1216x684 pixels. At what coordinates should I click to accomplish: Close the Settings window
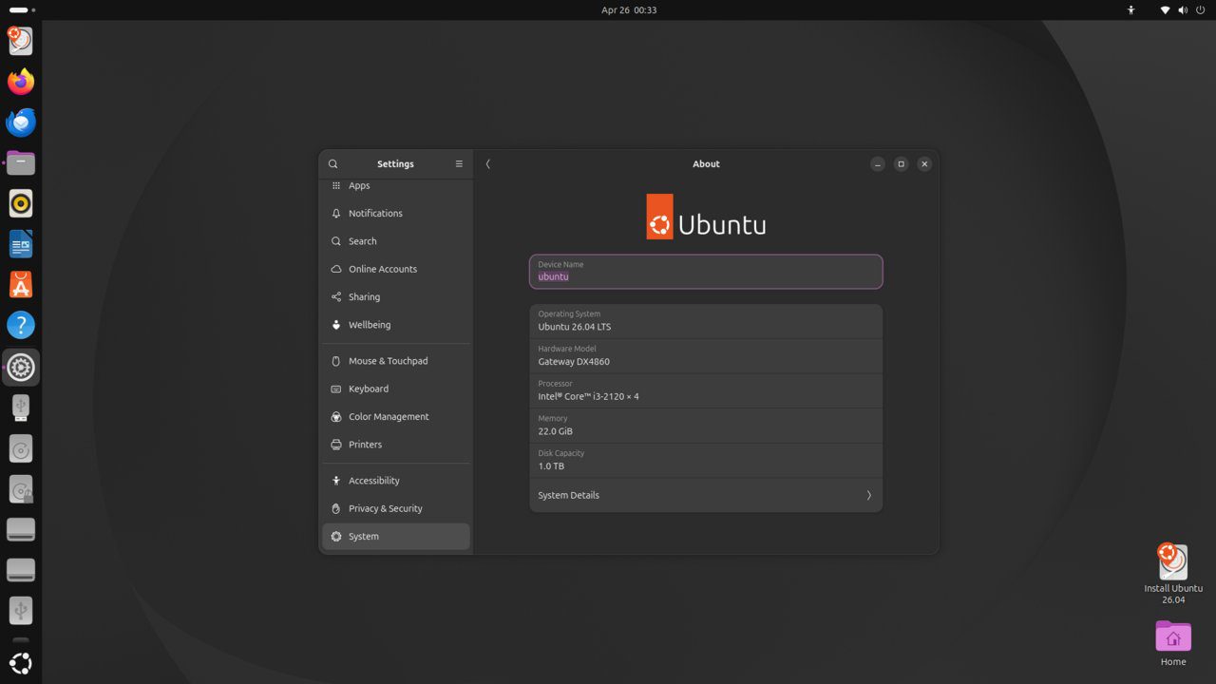pos(924,163)
